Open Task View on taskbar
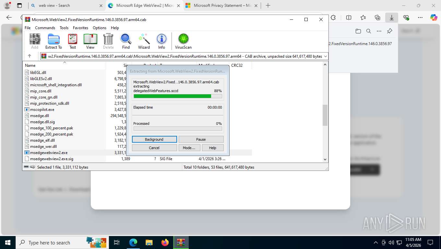Image resolution: width=441 pixels, height=249 pixels. coord(117,243)
